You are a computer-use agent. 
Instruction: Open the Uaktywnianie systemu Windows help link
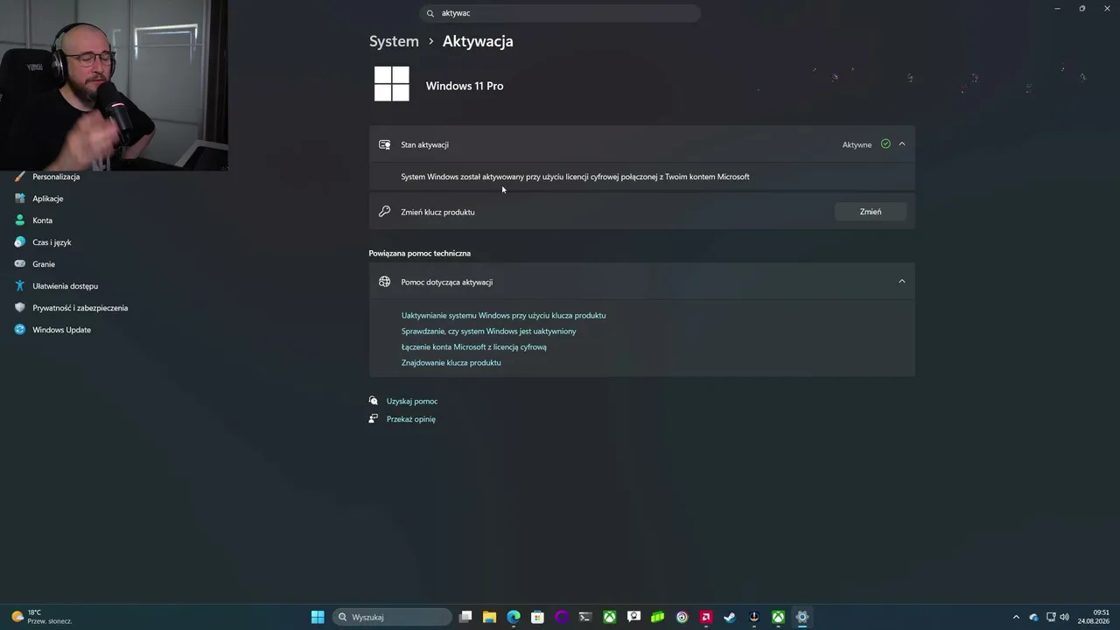(503, 315)
